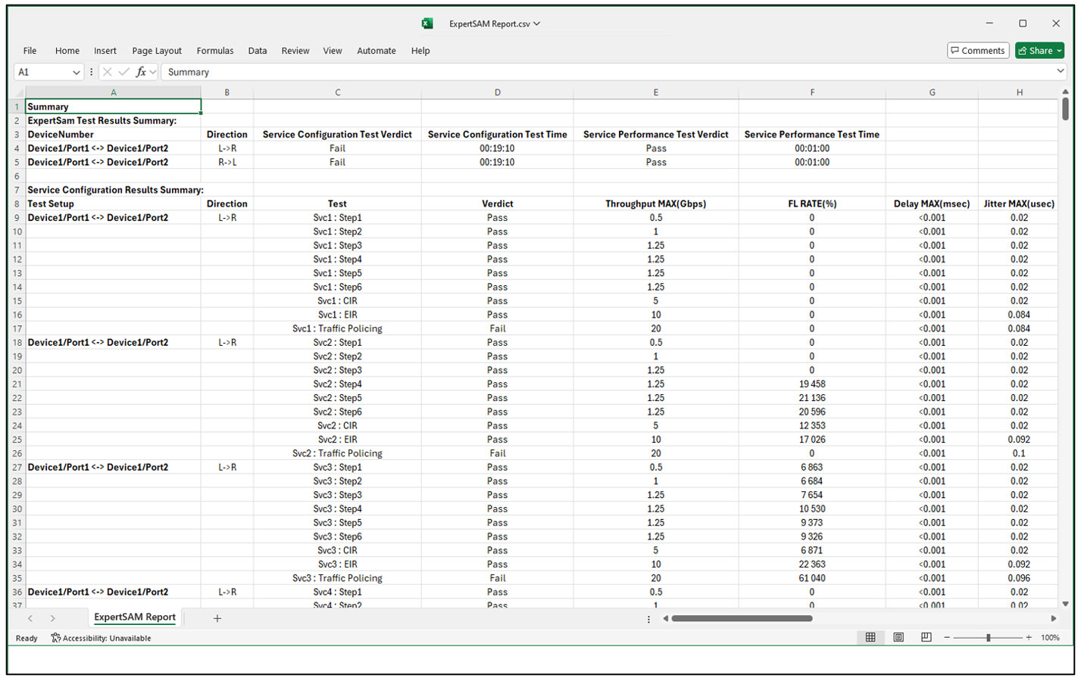Click the horizontal scroll left arrow
The width and height of the screenshot is (1081, 681).
pyautogui.click(x=666, y=618)
